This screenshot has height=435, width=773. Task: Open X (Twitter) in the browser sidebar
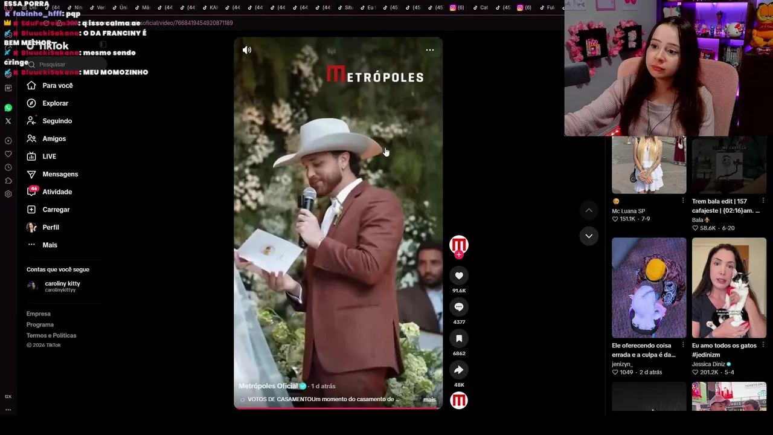point(8,121)
